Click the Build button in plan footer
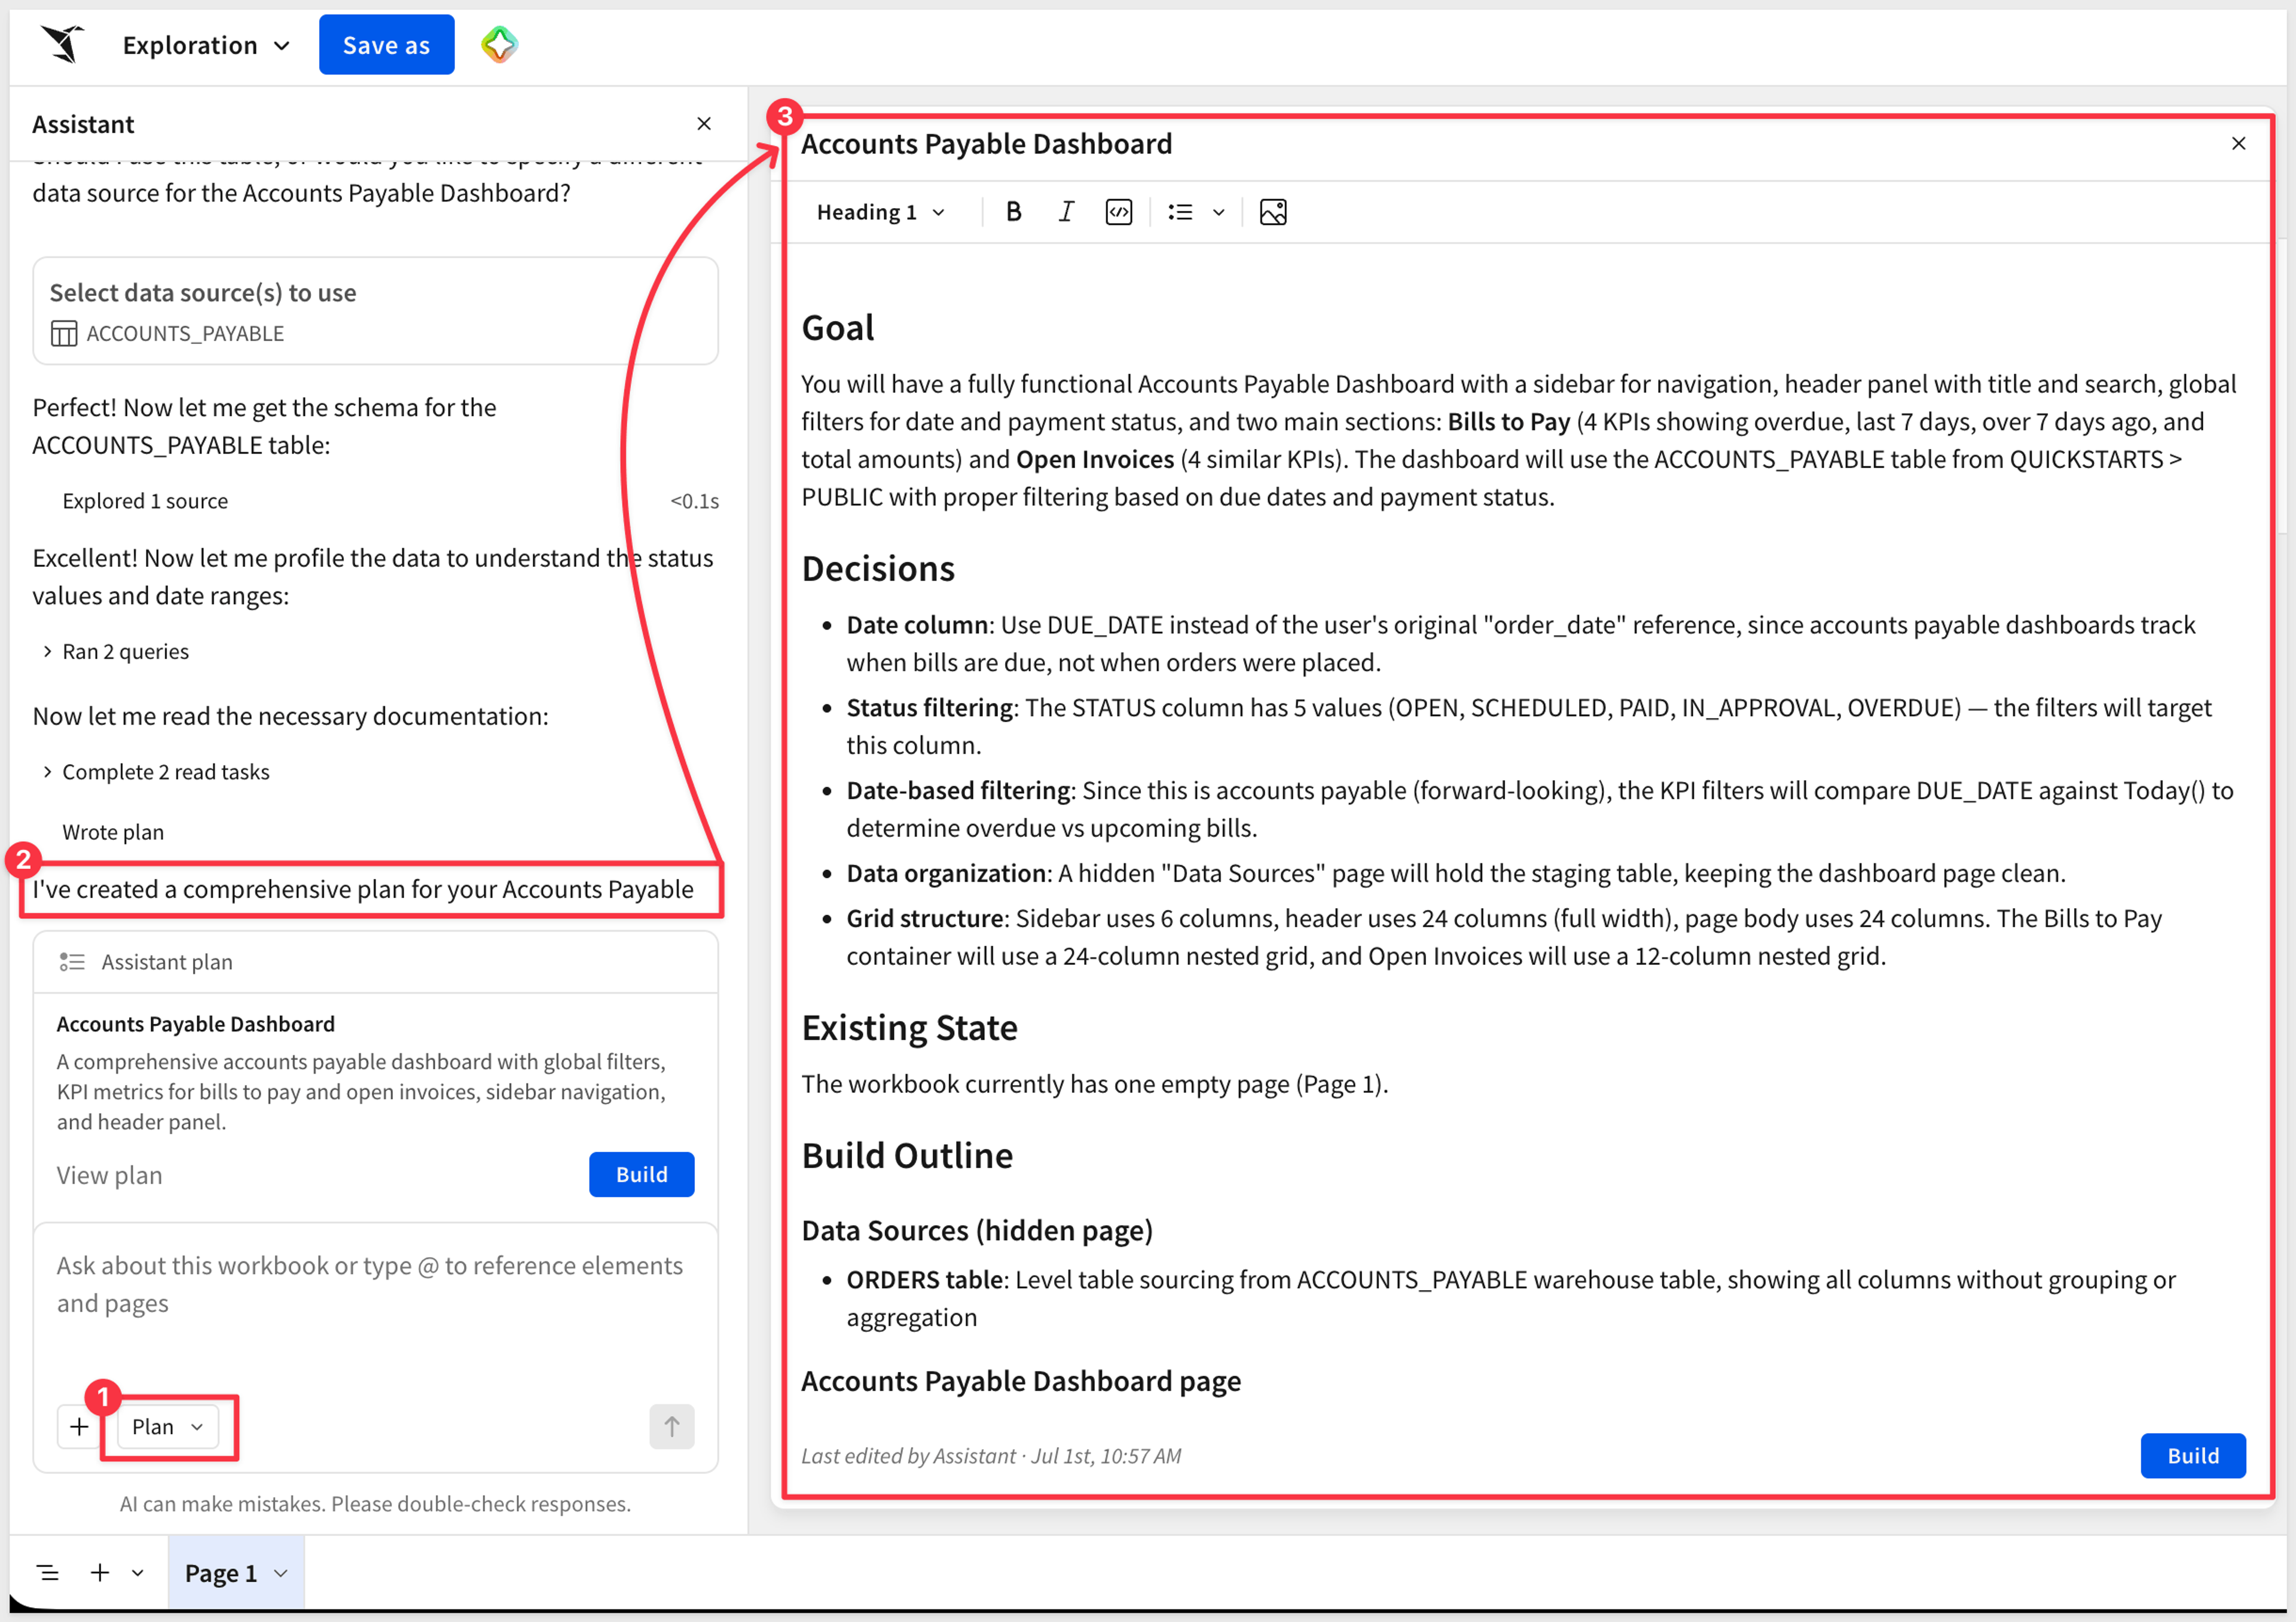Viewport: 2296px width, 1622px height. 2192,1456
